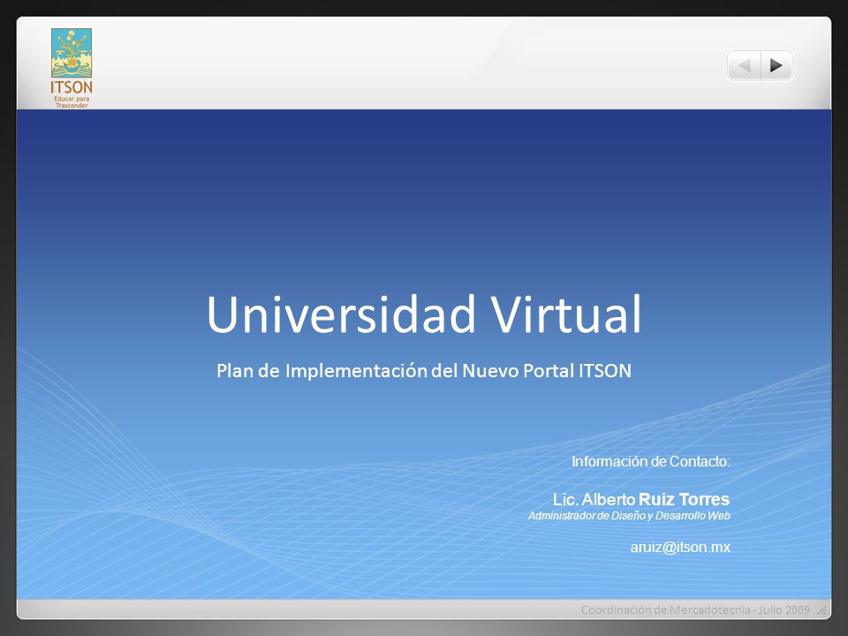Click 'Plan de Implementación del Nuevo Portal ITSON' subtitle
Image resolution: width=848 pixels, height=636 pixels.
click(424, 370)
